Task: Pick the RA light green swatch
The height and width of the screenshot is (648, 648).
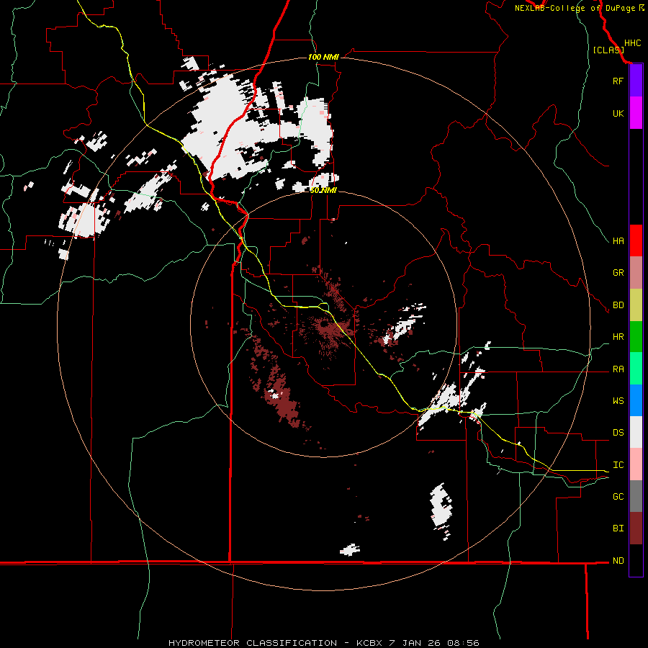Action: point(636,369)
